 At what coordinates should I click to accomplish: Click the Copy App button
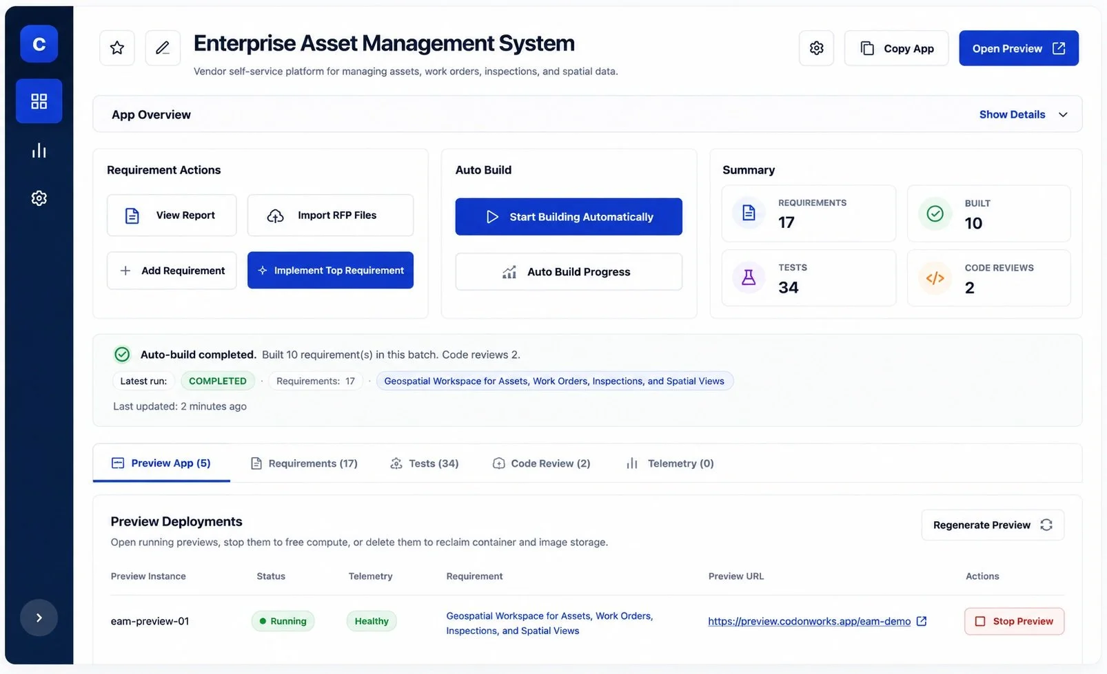coord(896,48)
